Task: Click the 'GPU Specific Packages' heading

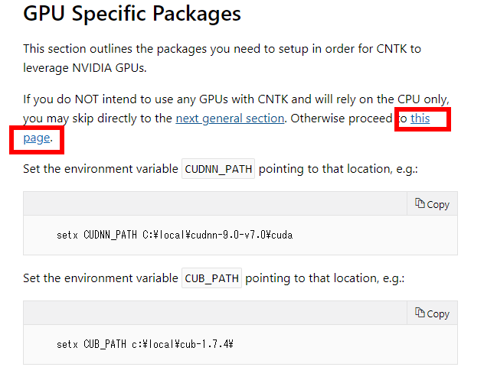Action: pos(132,14)
